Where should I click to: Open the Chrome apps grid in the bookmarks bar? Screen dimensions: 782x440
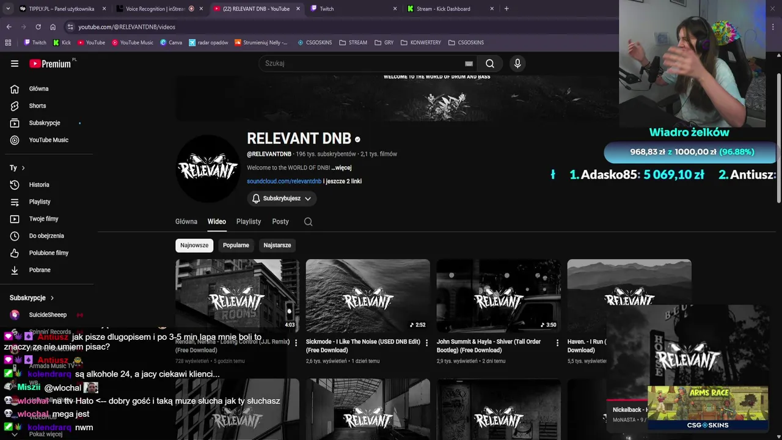pos(8,43)
